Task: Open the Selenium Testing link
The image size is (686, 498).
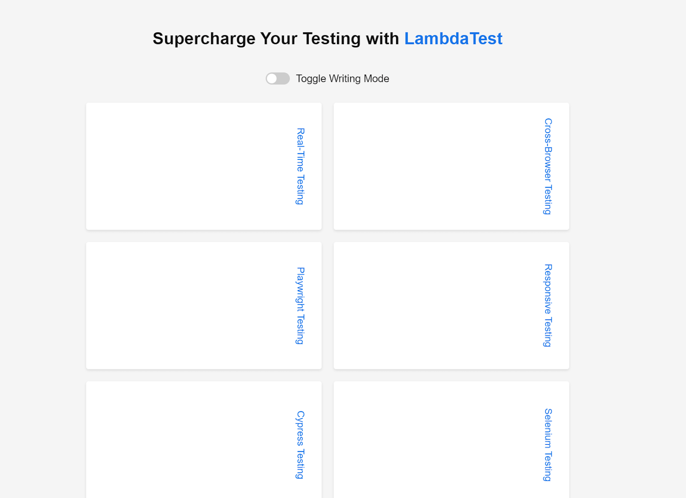Action: click(548, 445)
